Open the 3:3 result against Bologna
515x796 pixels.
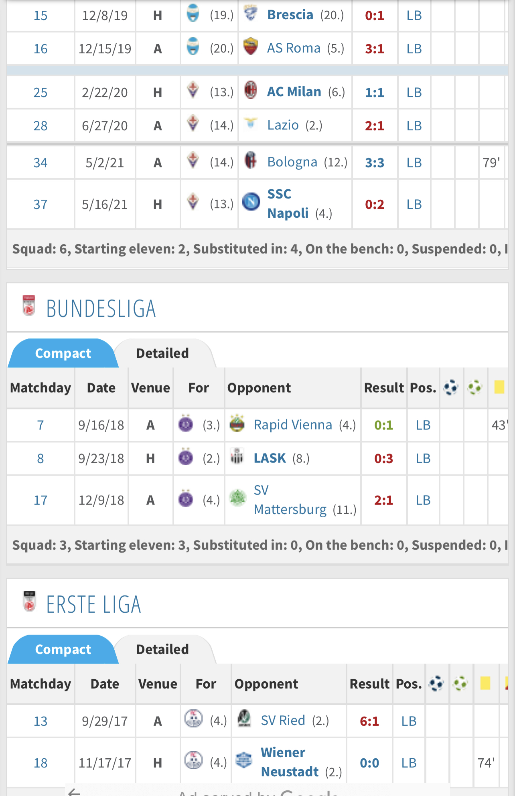pyautogui.click(x=375, y=163)
